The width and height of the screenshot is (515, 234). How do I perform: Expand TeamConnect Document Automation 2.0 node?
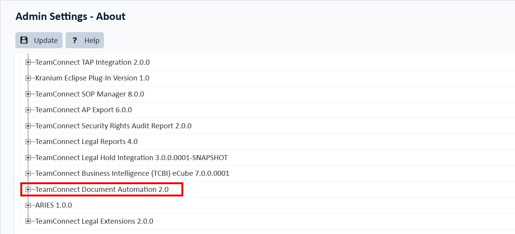coord(28,190)
